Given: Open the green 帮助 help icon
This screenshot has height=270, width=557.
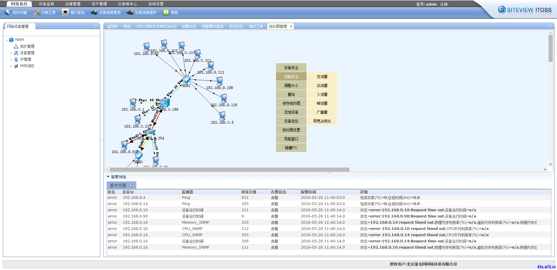Looking at the screenshot, I should point(166,12).
